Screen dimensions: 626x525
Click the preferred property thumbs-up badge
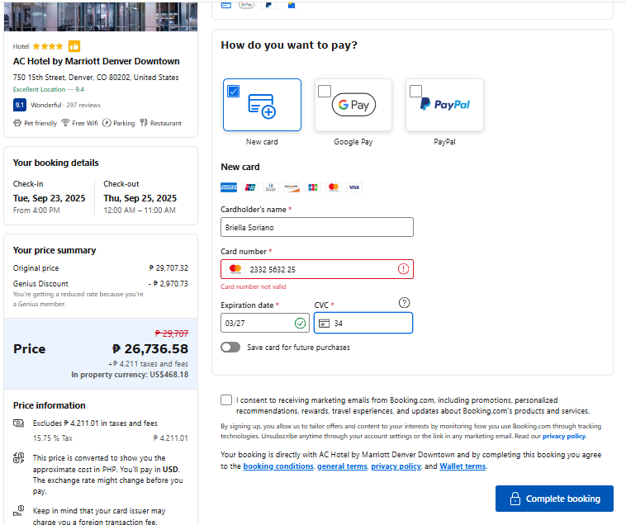coord(74,46)
